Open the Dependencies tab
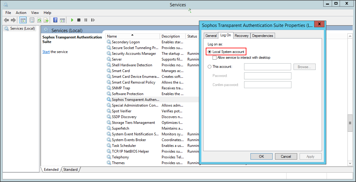The image size is (356, 182). (x=263, y=36)
